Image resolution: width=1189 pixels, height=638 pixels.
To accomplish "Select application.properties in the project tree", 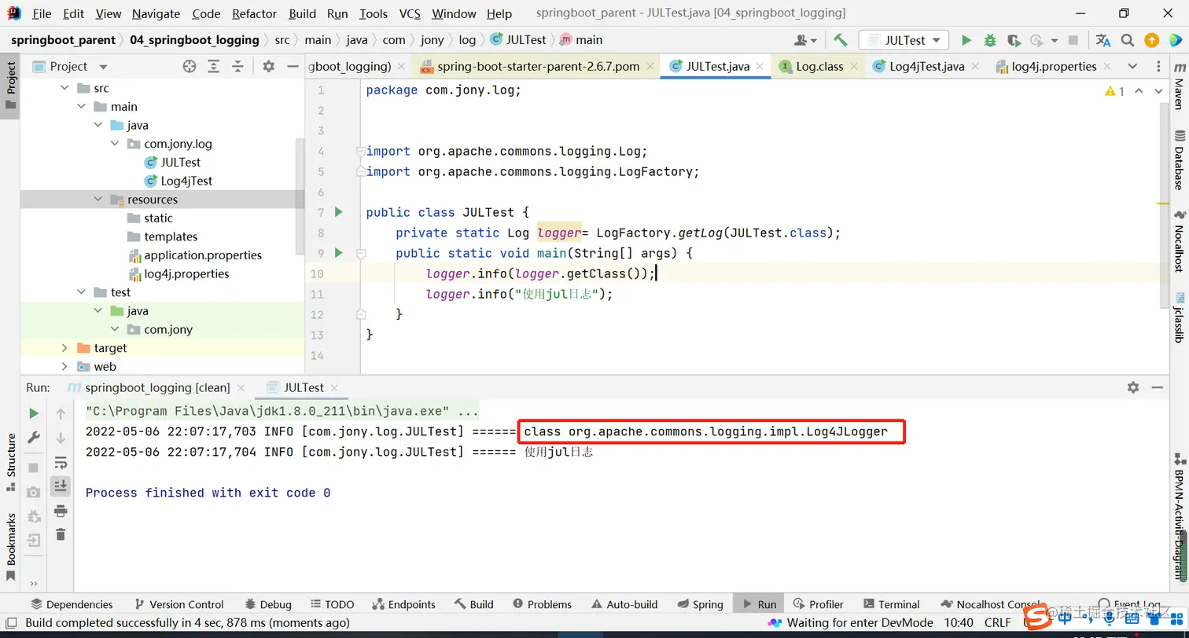I will coord(203,255).
